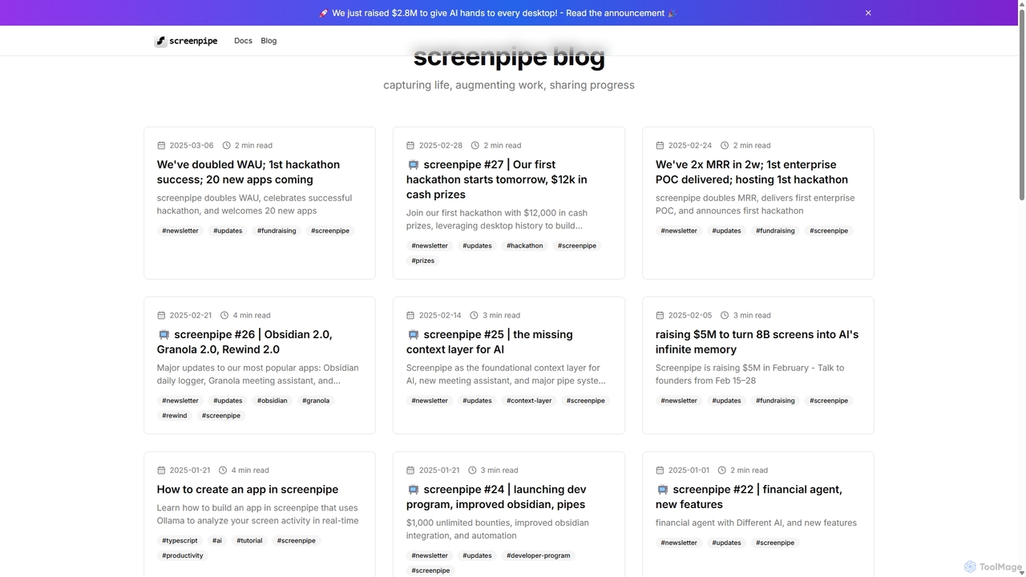Select the #productivity tag
The width and height of the screenshot is (1026, 577).
[x=183, y=556]
